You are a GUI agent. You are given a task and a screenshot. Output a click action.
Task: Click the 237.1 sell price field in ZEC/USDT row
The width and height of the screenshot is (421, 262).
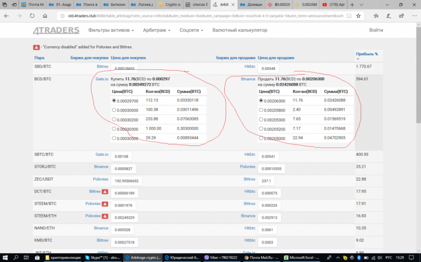click(x=266, y=181)
